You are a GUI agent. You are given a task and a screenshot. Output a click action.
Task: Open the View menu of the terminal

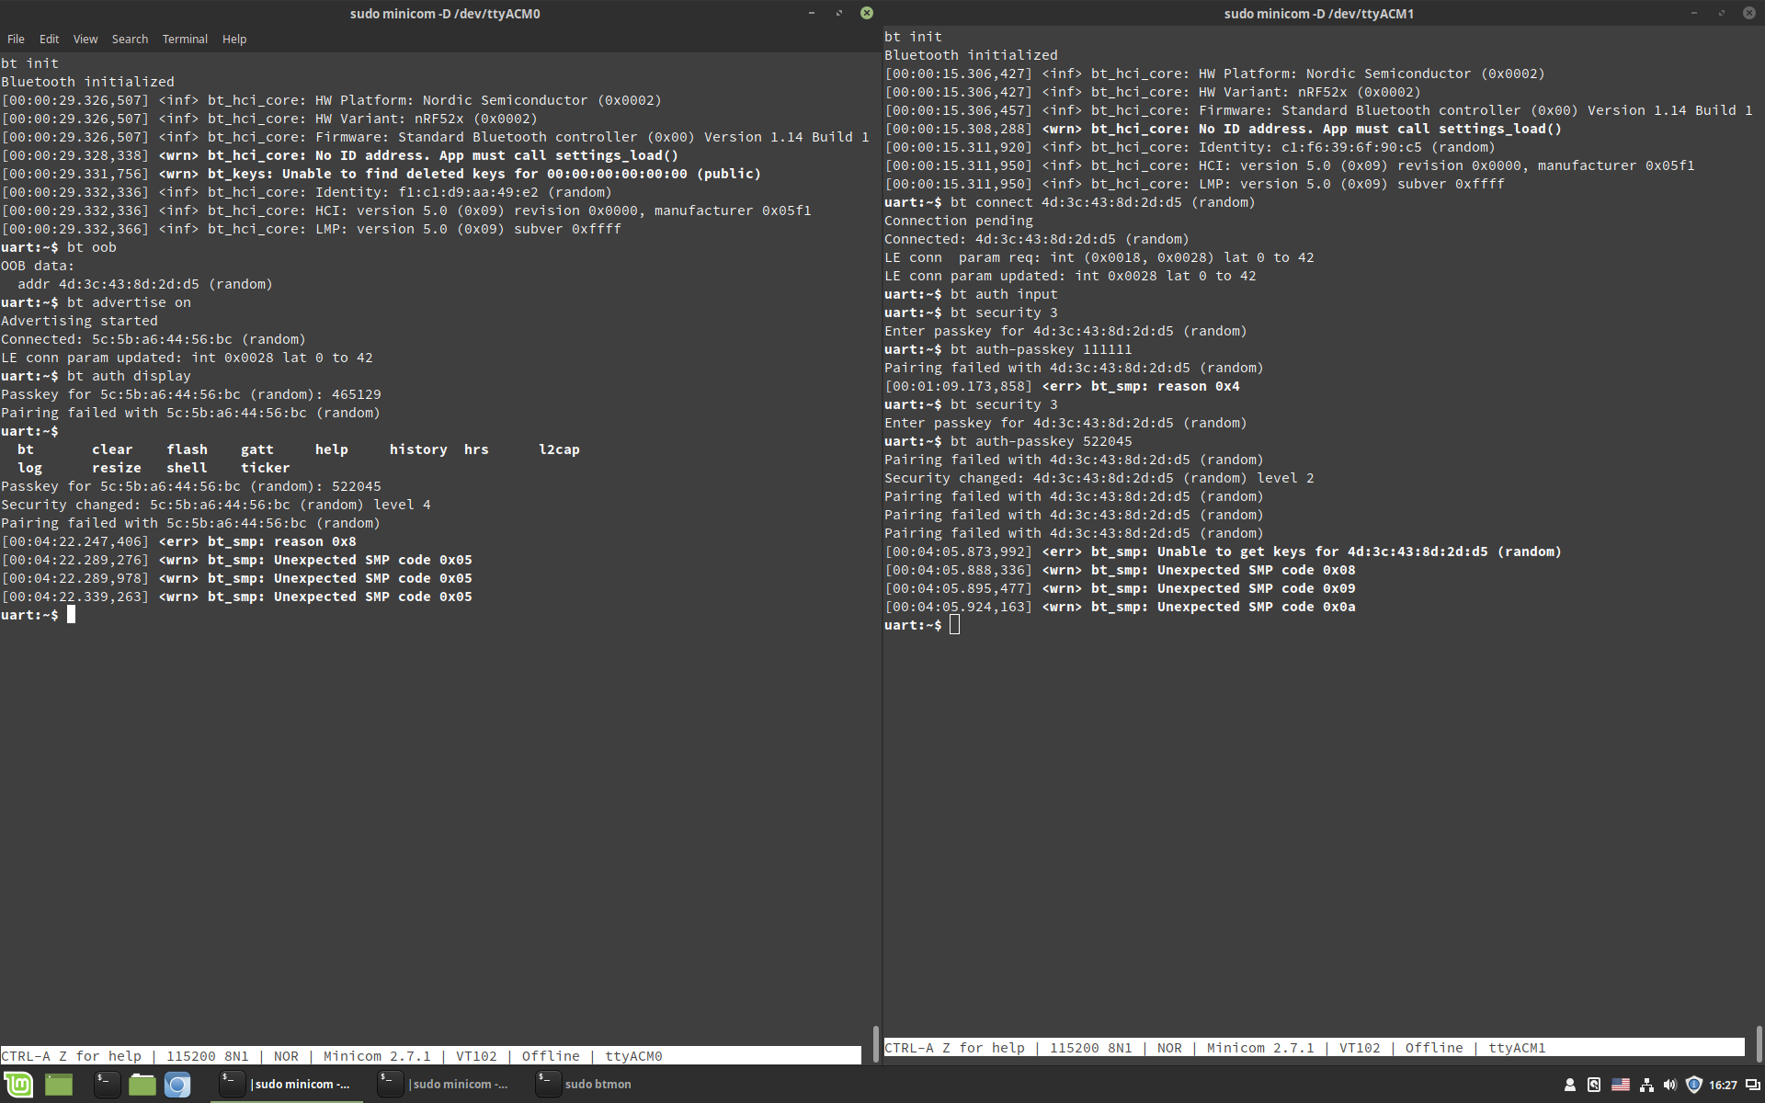click(x=85, y=39)
